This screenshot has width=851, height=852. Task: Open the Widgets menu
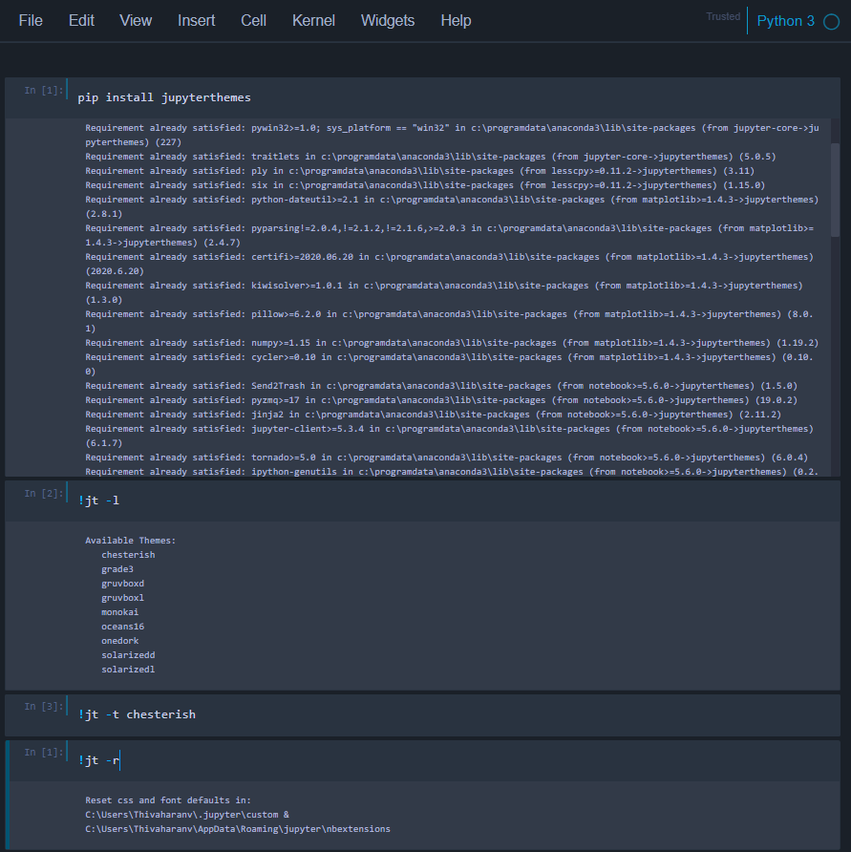[x=388, y=20]
